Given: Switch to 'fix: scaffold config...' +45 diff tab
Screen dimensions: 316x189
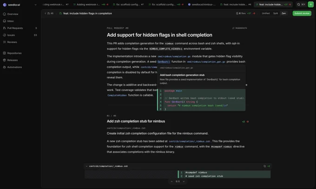Looking at the screenshot, I should [x=166, y=5].
